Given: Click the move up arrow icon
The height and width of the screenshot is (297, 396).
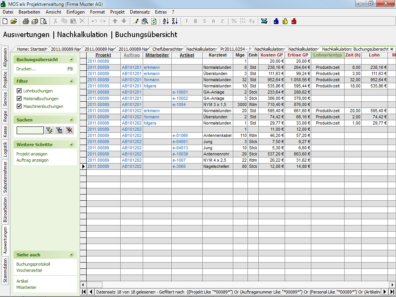Looking at the screenshot, I should click(115, 21).
